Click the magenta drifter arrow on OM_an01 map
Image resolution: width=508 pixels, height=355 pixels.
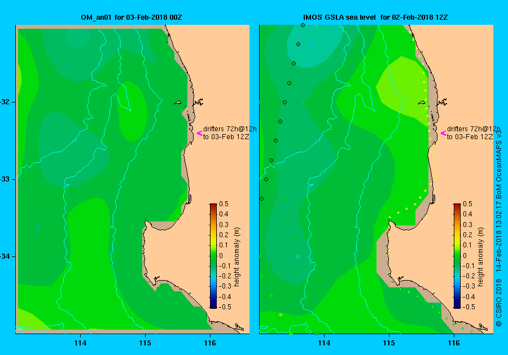coord(200,133)
